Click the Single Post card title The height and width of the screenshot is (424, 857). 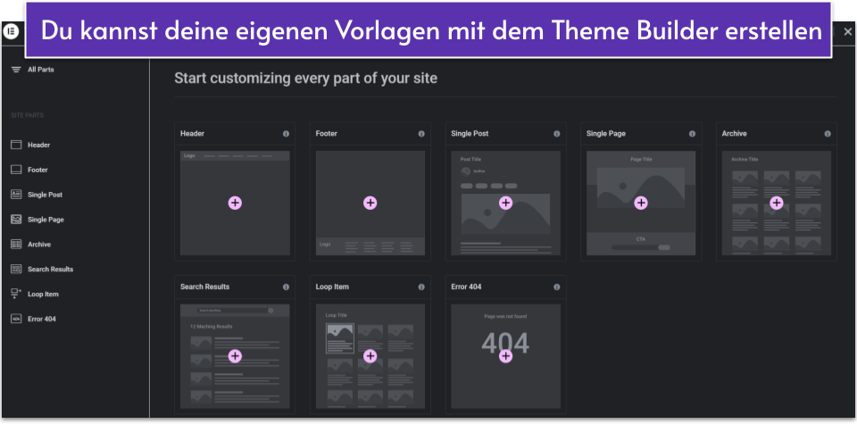[470, 134]
